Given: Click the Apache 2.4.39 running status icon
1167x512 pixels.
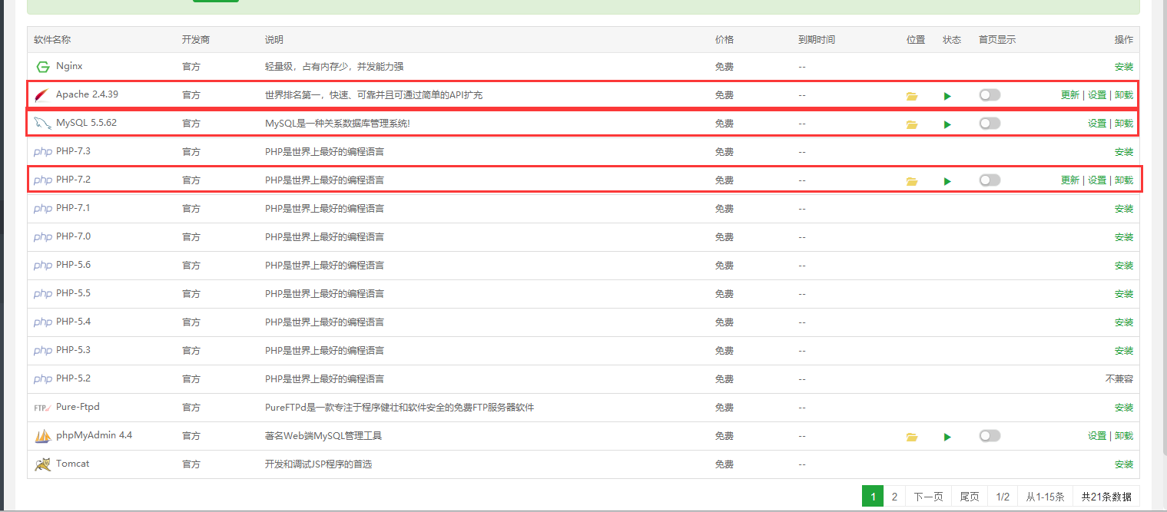Looking at the screenshot, I should click(947, 96).
